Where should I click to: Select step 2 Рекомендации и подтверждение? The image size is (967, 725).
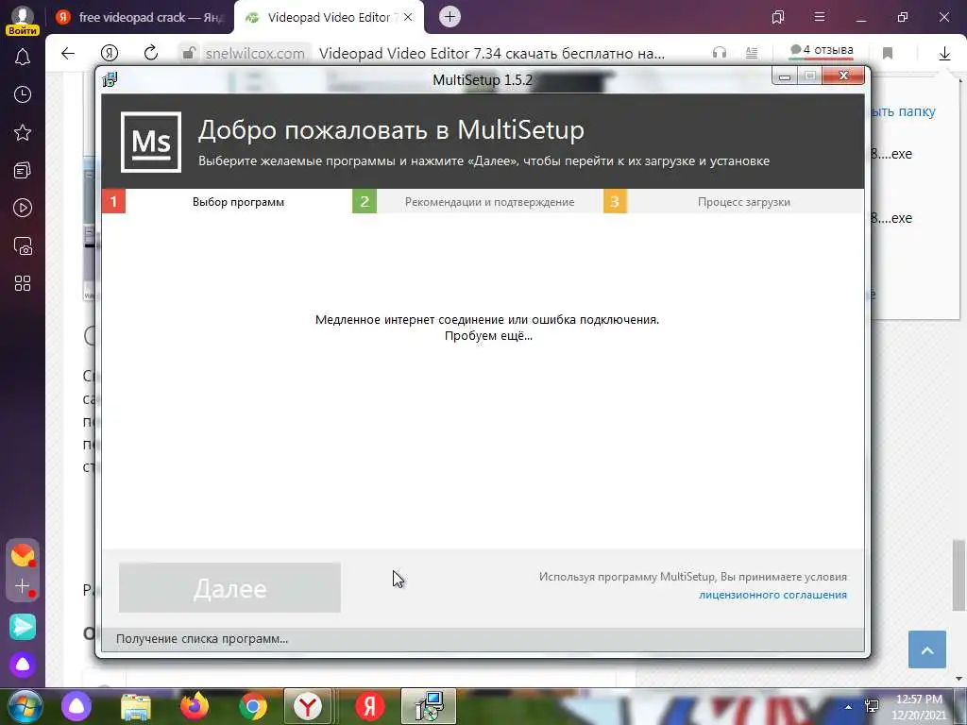click(477, 202)
